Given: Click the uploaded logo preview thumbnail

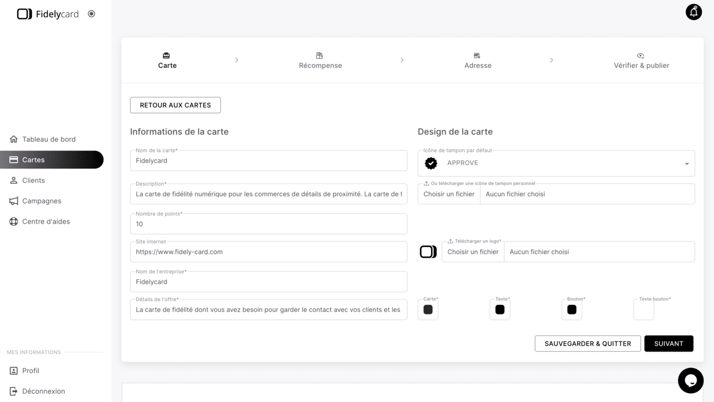Looking at the screenshot, I should 428,252.
